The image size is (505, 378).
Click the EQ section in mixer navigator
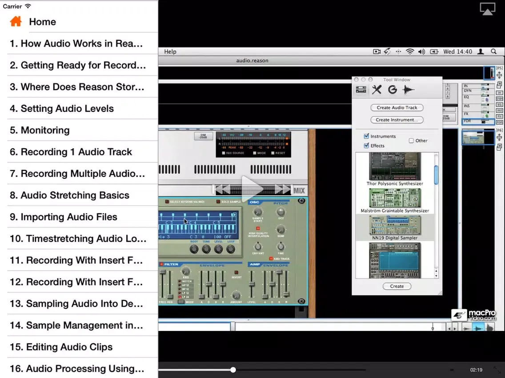[478, 98]
